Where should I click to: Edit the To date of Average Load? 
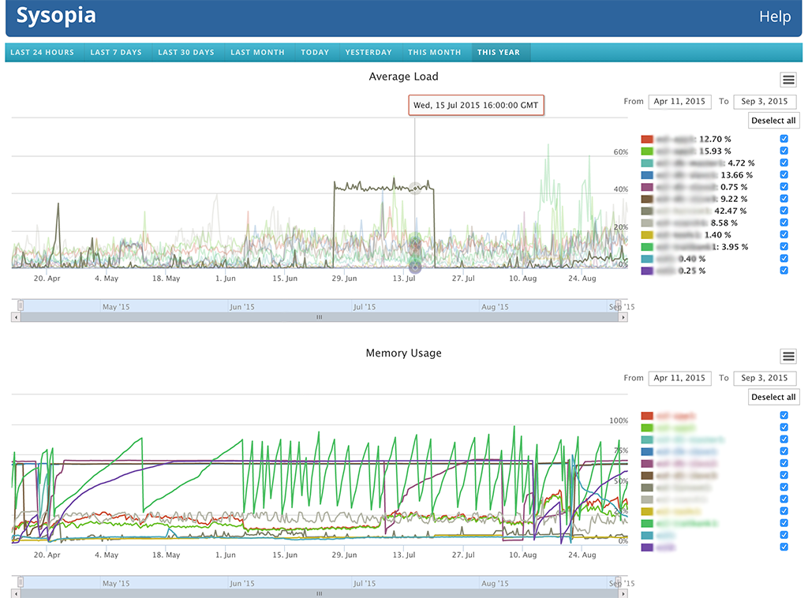click(765, 102)
